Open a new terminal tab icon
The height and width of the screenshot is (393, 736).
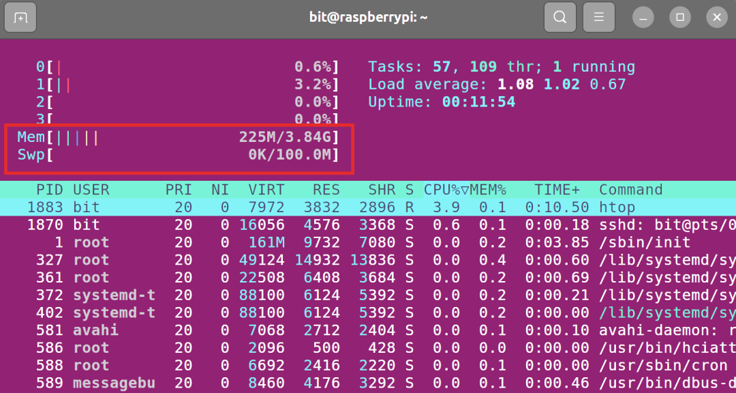[x=20, y=17]
